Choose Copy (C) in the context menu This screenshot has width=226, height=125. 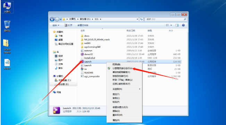click(x=124, y=98)
